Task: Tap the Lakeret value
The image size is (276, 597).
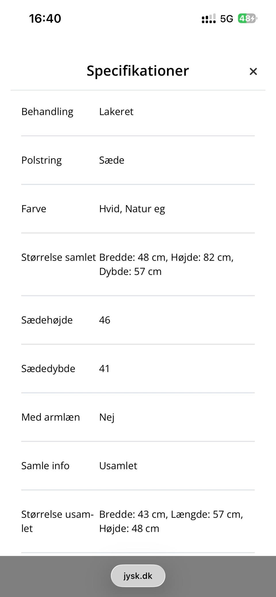Action: point(116,111)
